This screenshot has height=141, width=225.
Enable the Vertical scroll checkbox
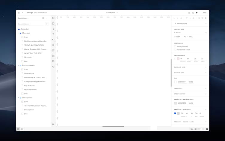pyautogui.click(x=175, y=46)
